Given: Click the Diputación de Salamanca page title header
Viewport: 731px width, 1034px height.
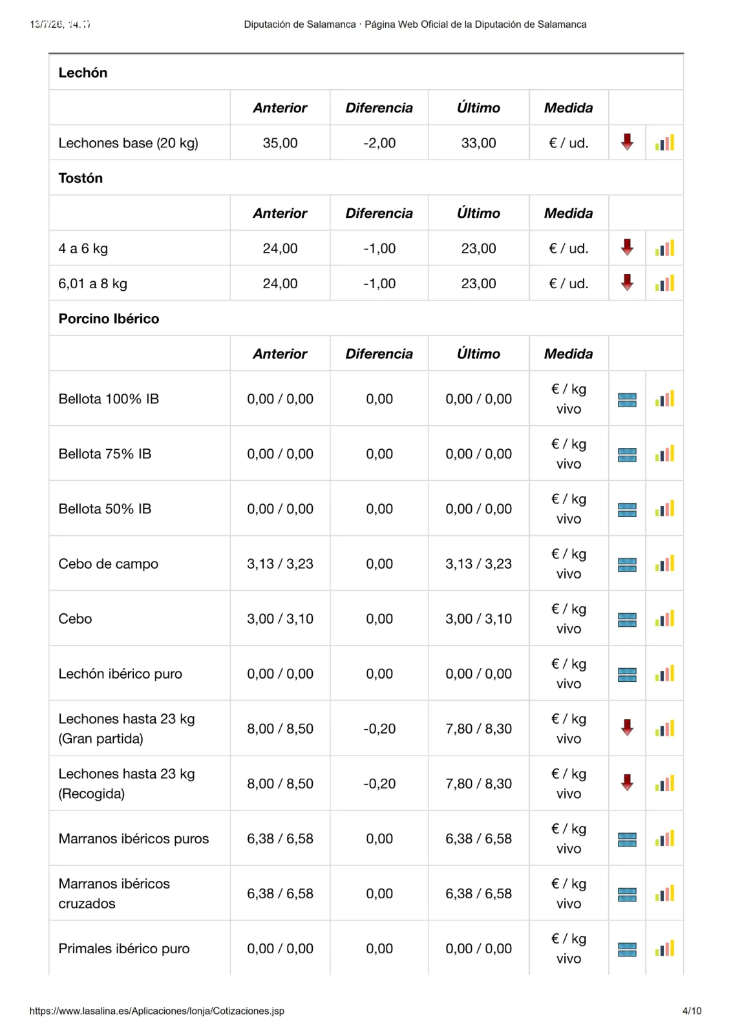Looking at the screenshot, I should click(415, 25).
